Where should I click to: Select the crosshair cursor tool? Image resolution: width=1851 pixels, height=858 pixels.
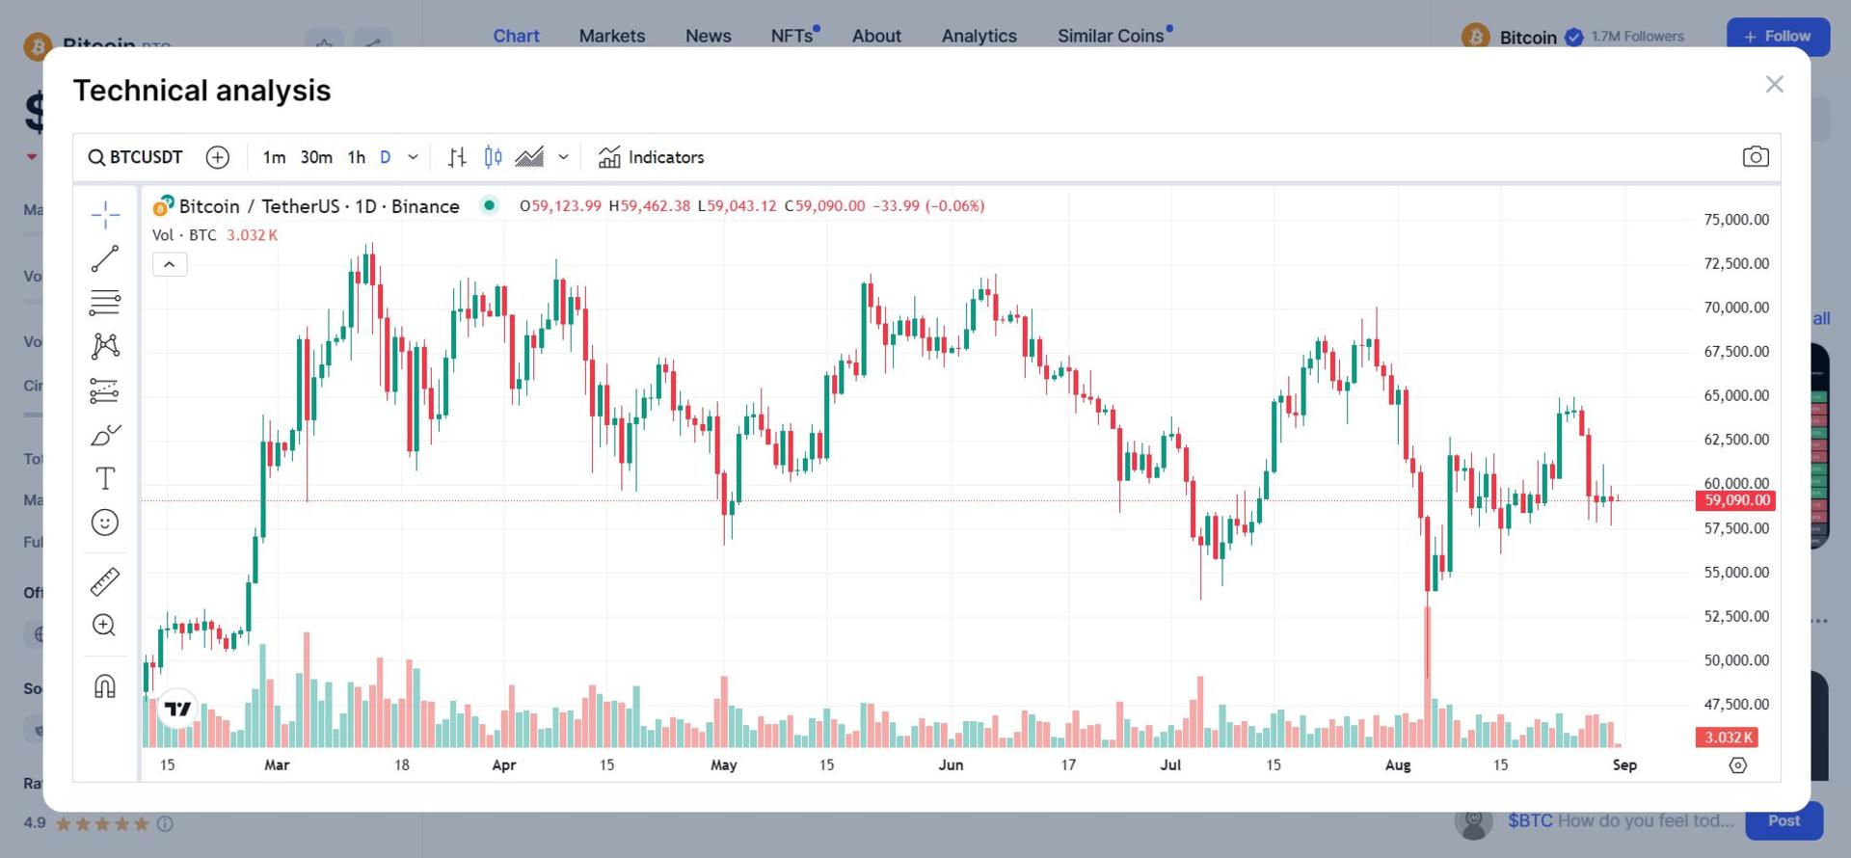[105, 214]
